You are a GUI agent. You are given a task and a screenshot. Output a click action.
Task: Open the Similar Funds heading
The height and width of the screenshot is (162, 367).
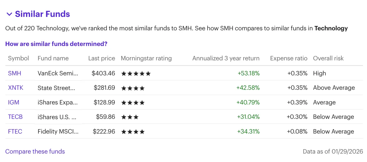click(43, 14)
